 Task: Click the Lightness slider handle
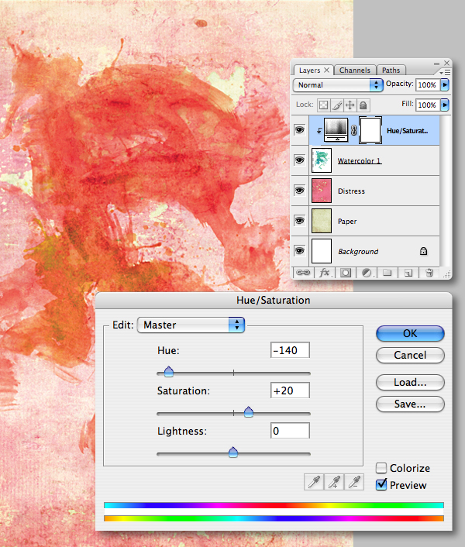(233, 452)
